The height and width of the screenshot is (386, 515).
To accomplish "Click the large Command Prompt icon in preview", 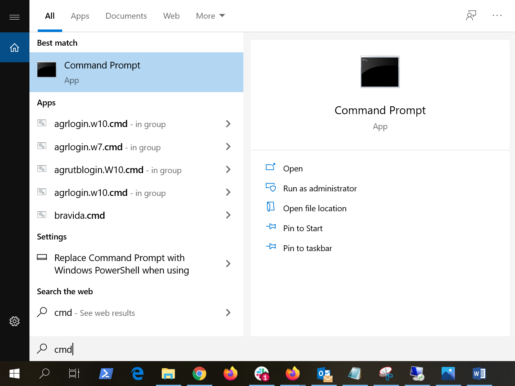I will pyautogui.click(x=380, y=72).
